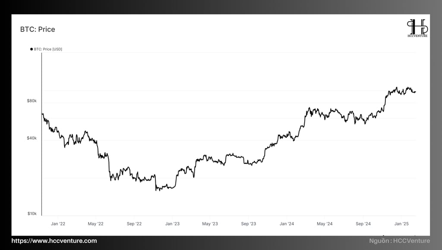Select the May '23 x-axis label

tap(210, 224)
